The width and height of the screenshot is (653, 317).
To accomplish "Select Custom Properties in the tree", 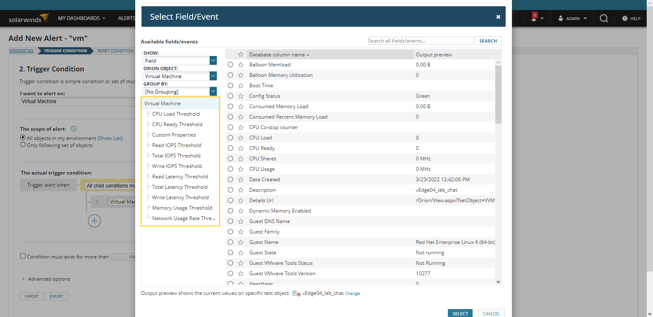I will click(x=174, y=135).
